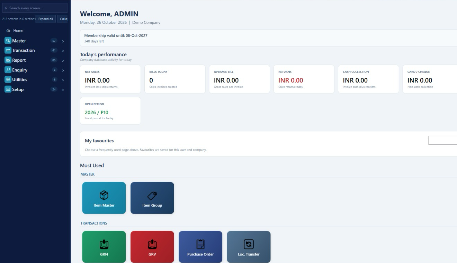Open the green GRN tile

point(104,247)
